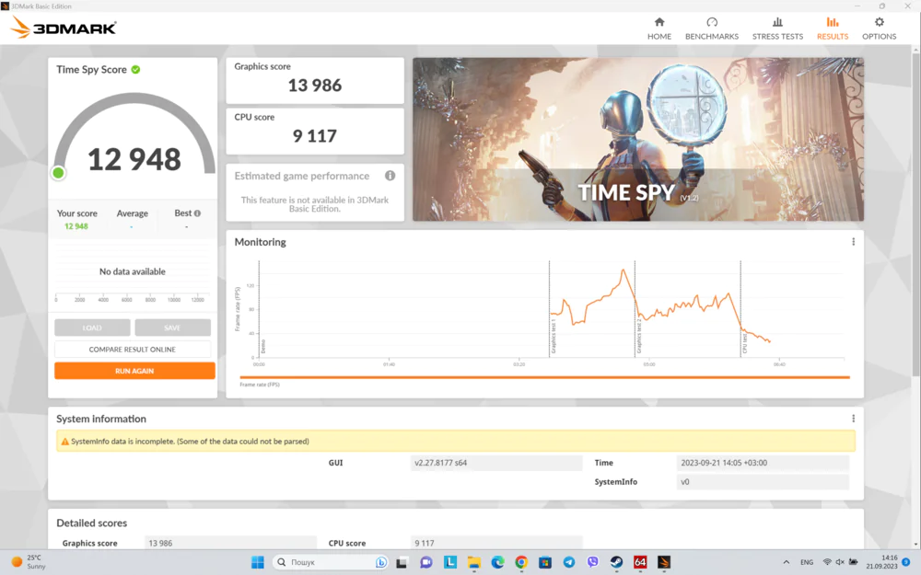Click the 3DMark Basic Edition title bar icon
Viewport: 921px width, 575px height.
5,6
